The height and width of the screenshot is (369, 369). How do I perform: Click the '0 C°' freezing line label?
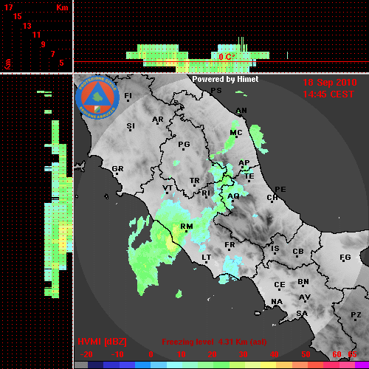point(227,57)
